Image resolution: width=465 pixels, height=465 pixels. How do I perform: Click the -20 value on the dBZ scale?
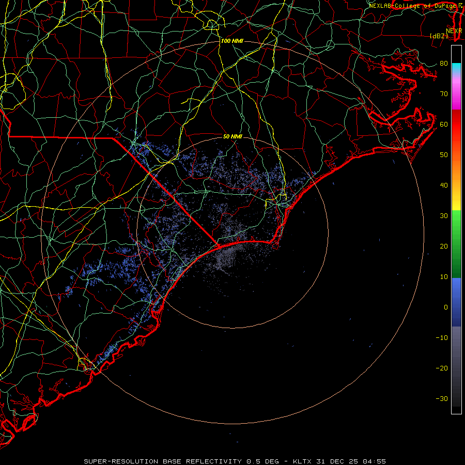tap(442, 368)
